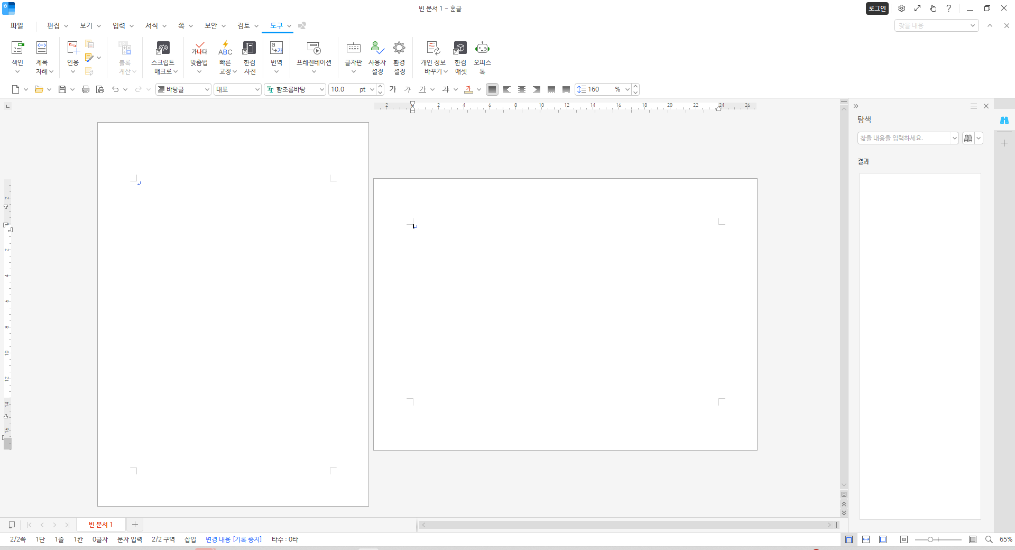1015x550 pixels.
Task: Collapse the 탐색 panel with double chevron
Action: point(856,106)
